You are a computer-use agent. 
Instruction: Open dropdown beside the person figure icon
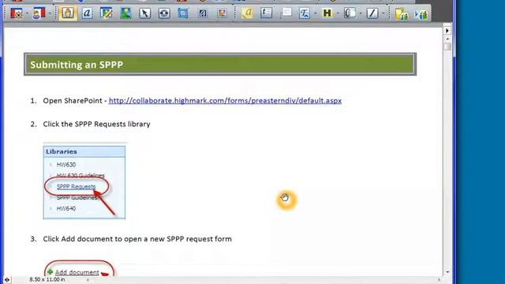pos(50,13)
